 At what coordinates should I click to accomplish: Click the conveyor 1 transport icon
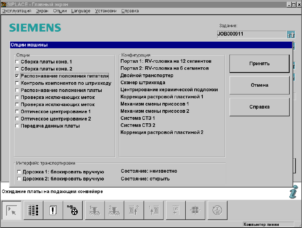click(x=154, y=210)
